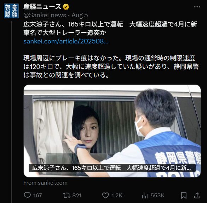The width and height of the screenshot is (207, 203).
Task: Click the repost arrows icon
Action: (x=67, y=195)
